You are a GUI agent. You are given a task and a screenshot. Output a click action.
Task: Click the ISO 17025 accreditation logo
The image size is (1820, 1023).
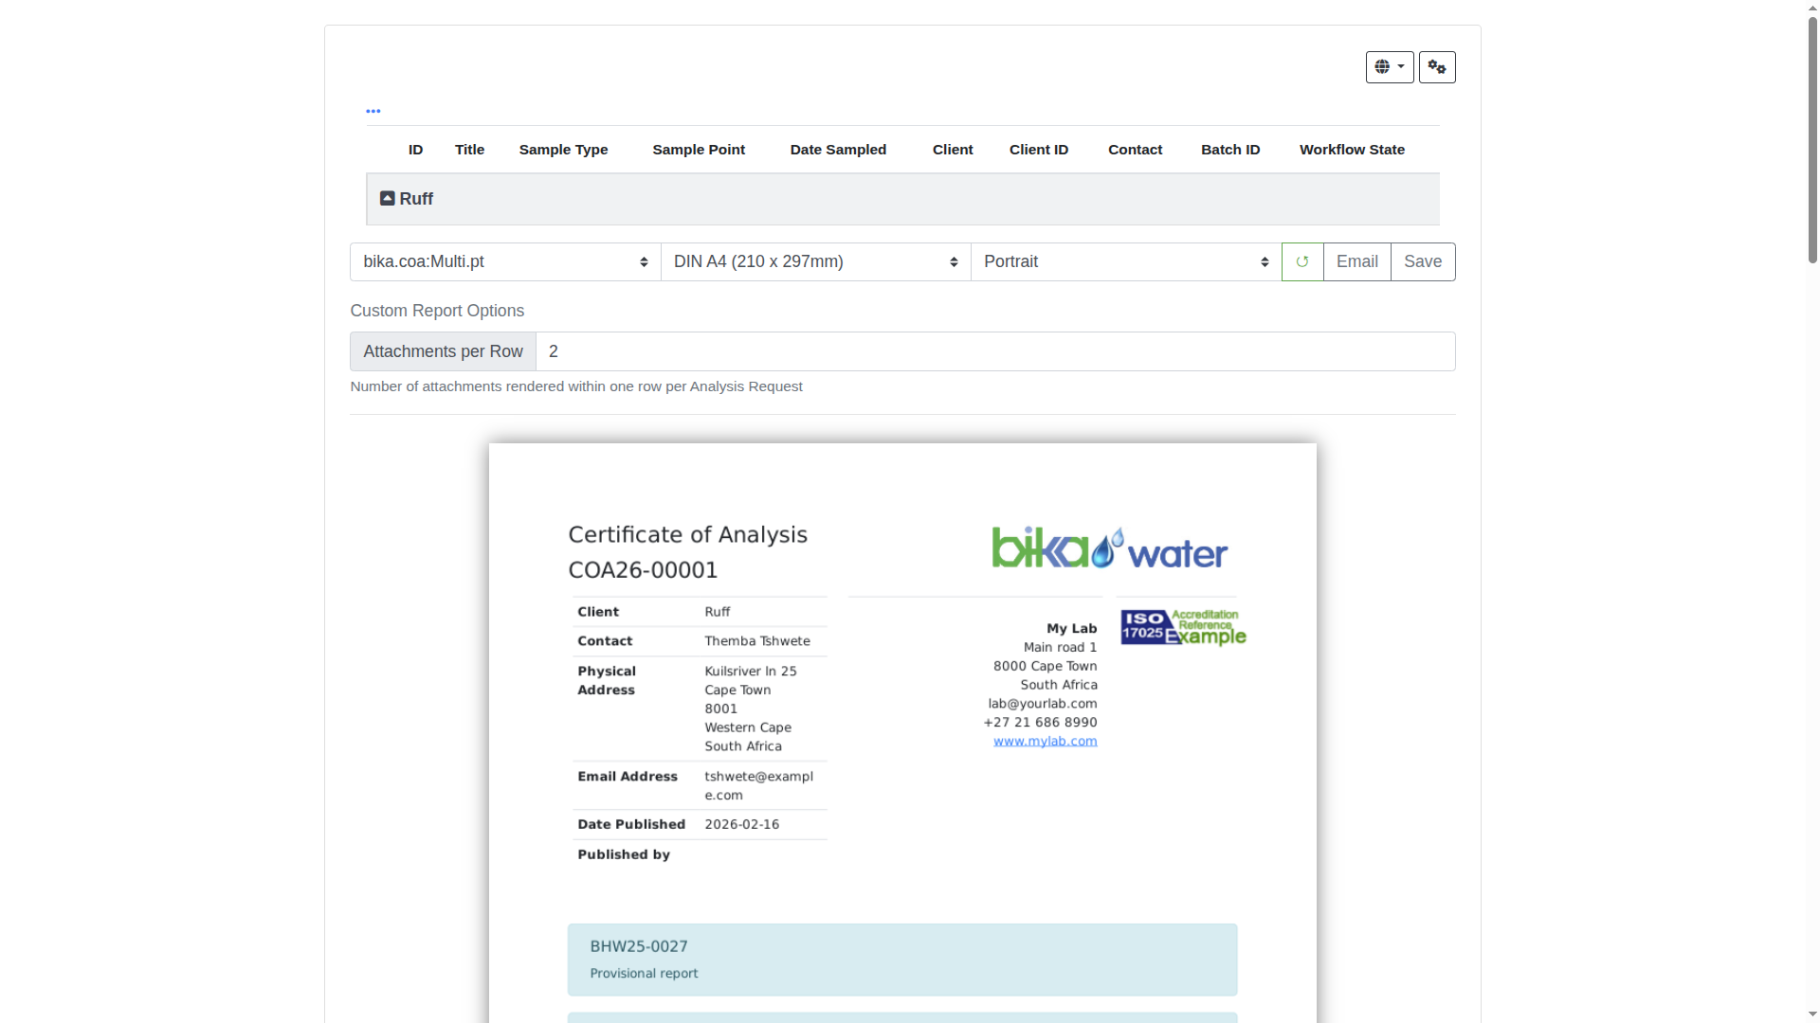tap(1182, 628)
